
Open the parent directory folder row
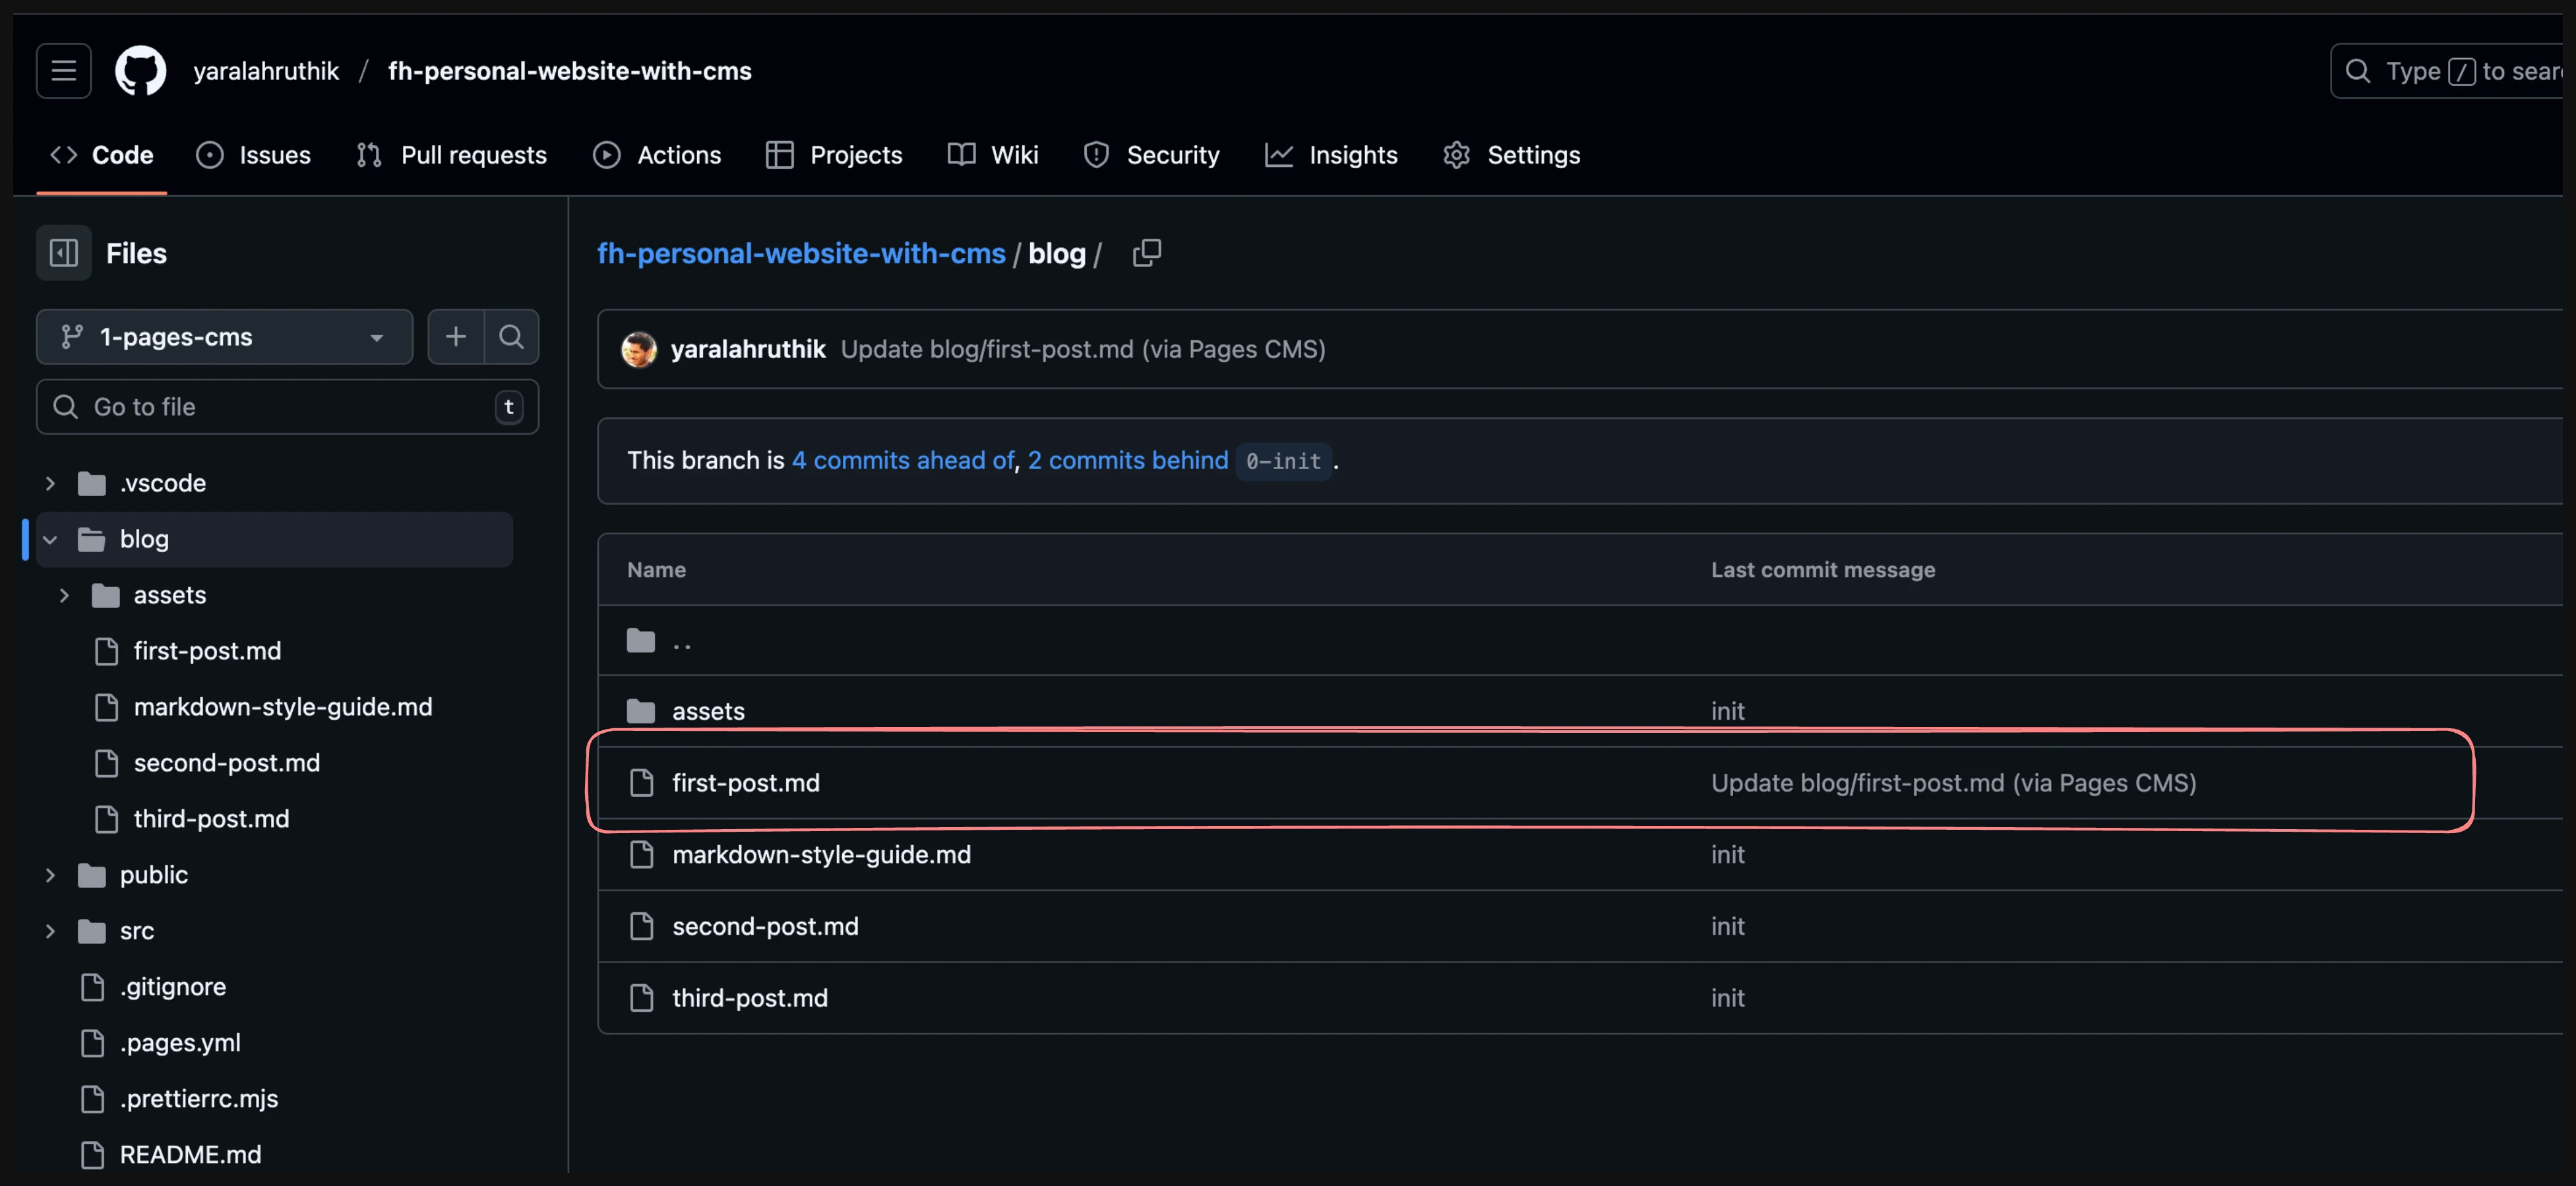(681, 641)
